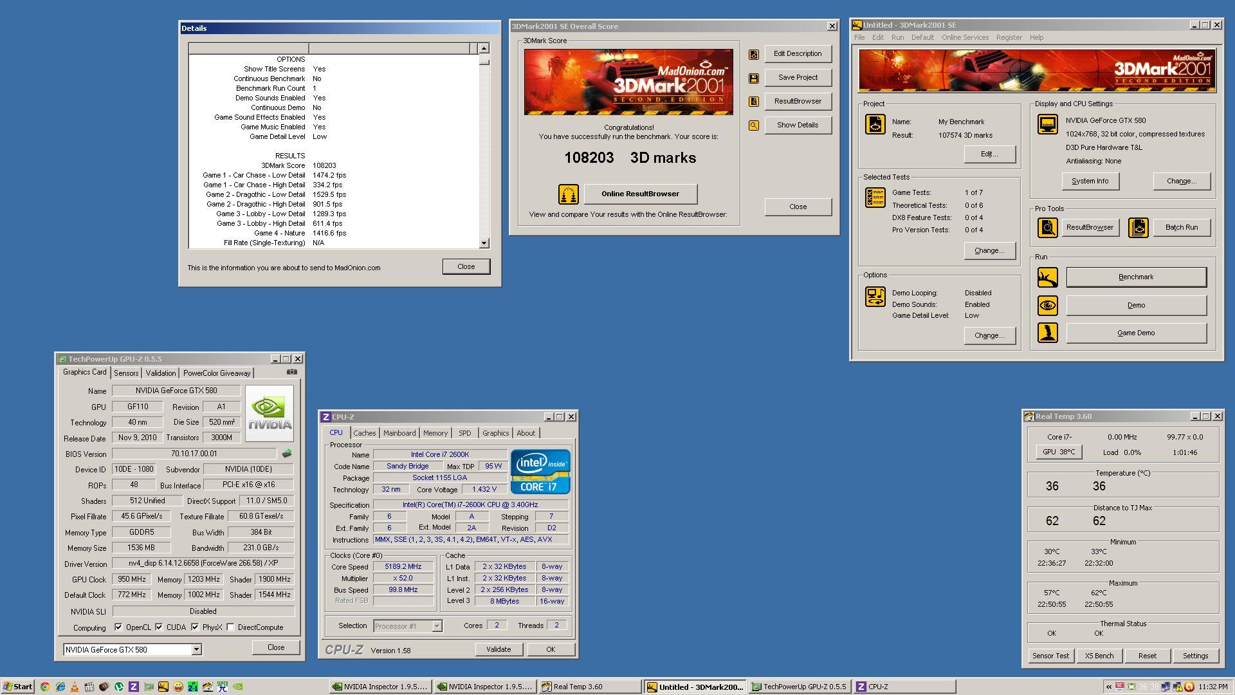The image size is (1235, 695).
Task: Click the Windows Start button
Action: (x=18, y=687)
